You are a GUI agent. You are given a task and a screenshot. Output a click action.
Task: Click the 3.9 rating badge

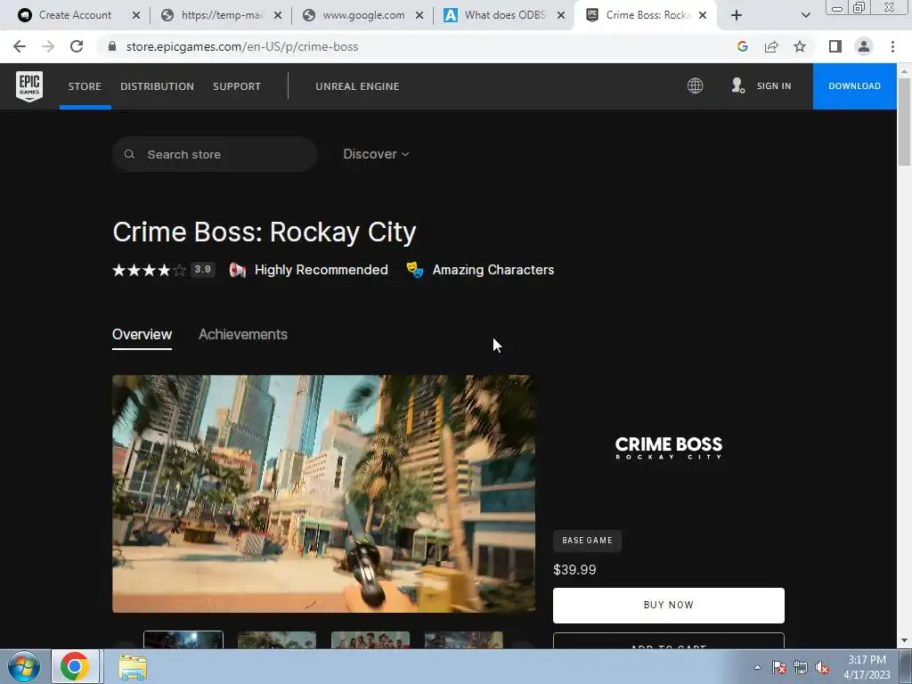tap(202, 269)
